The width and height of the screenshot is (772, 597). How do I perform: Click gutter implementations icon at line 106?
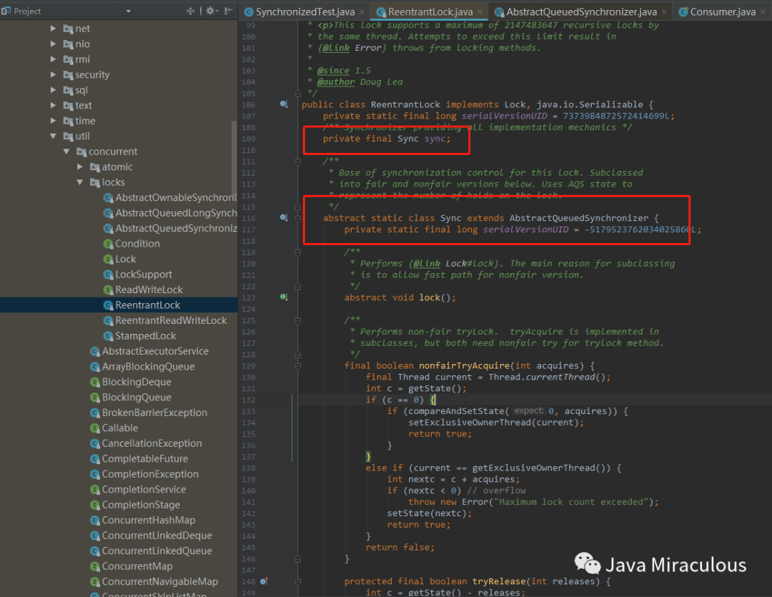pos(284,104)
